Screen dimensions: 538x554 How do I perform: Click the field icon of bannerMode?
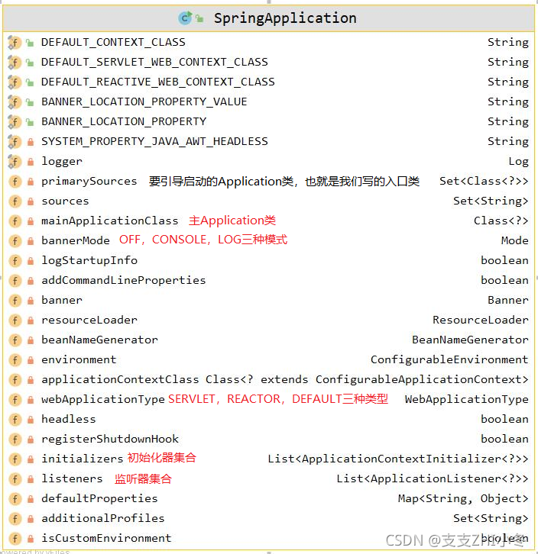pos(15,241)
